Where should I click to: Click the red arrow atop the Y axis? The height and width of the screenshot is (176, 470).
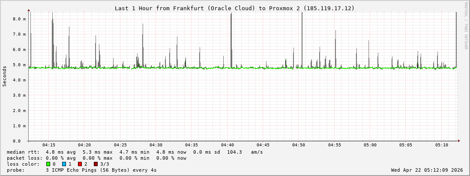click(29, 9)
